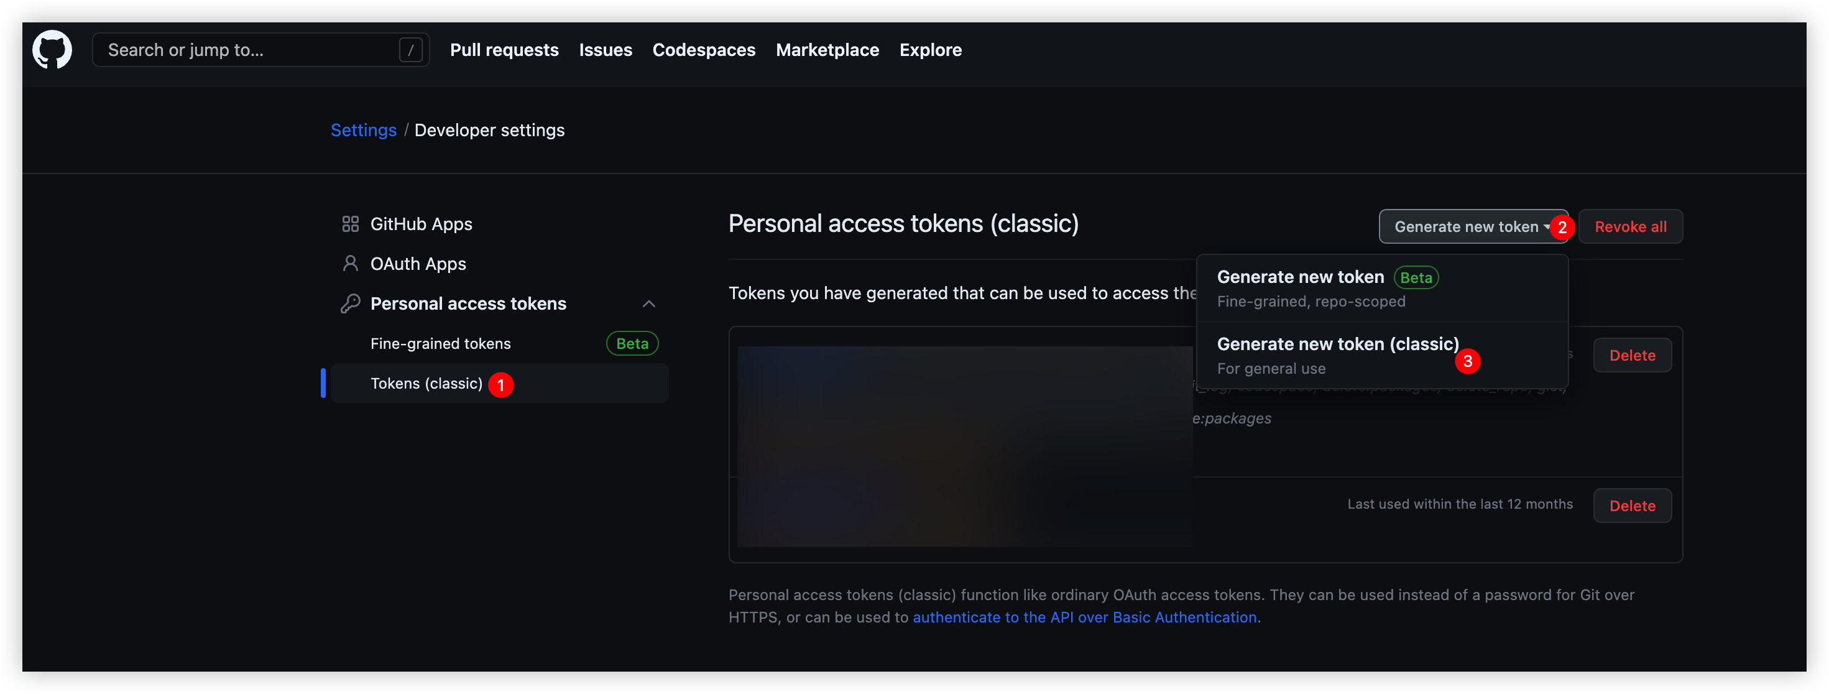
Task: Delete the first listed token
Action: pos(1632,355)
